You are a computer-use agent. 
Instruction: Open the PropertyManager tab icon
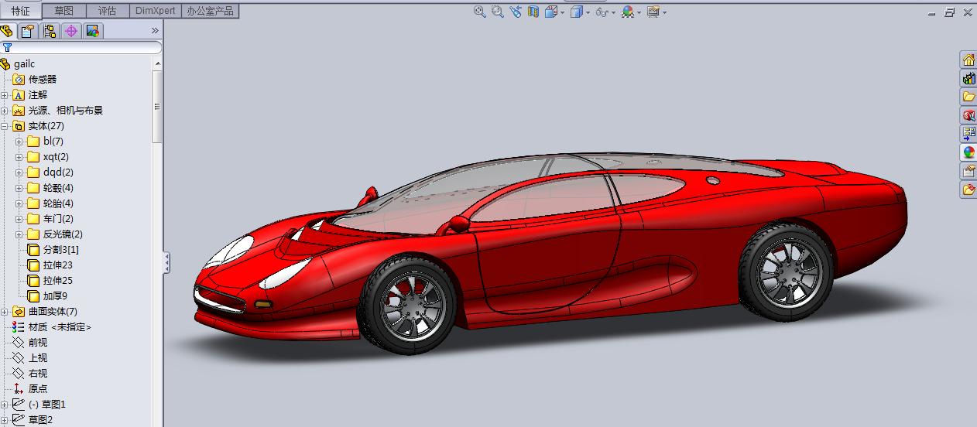click(x=29, y=31)
